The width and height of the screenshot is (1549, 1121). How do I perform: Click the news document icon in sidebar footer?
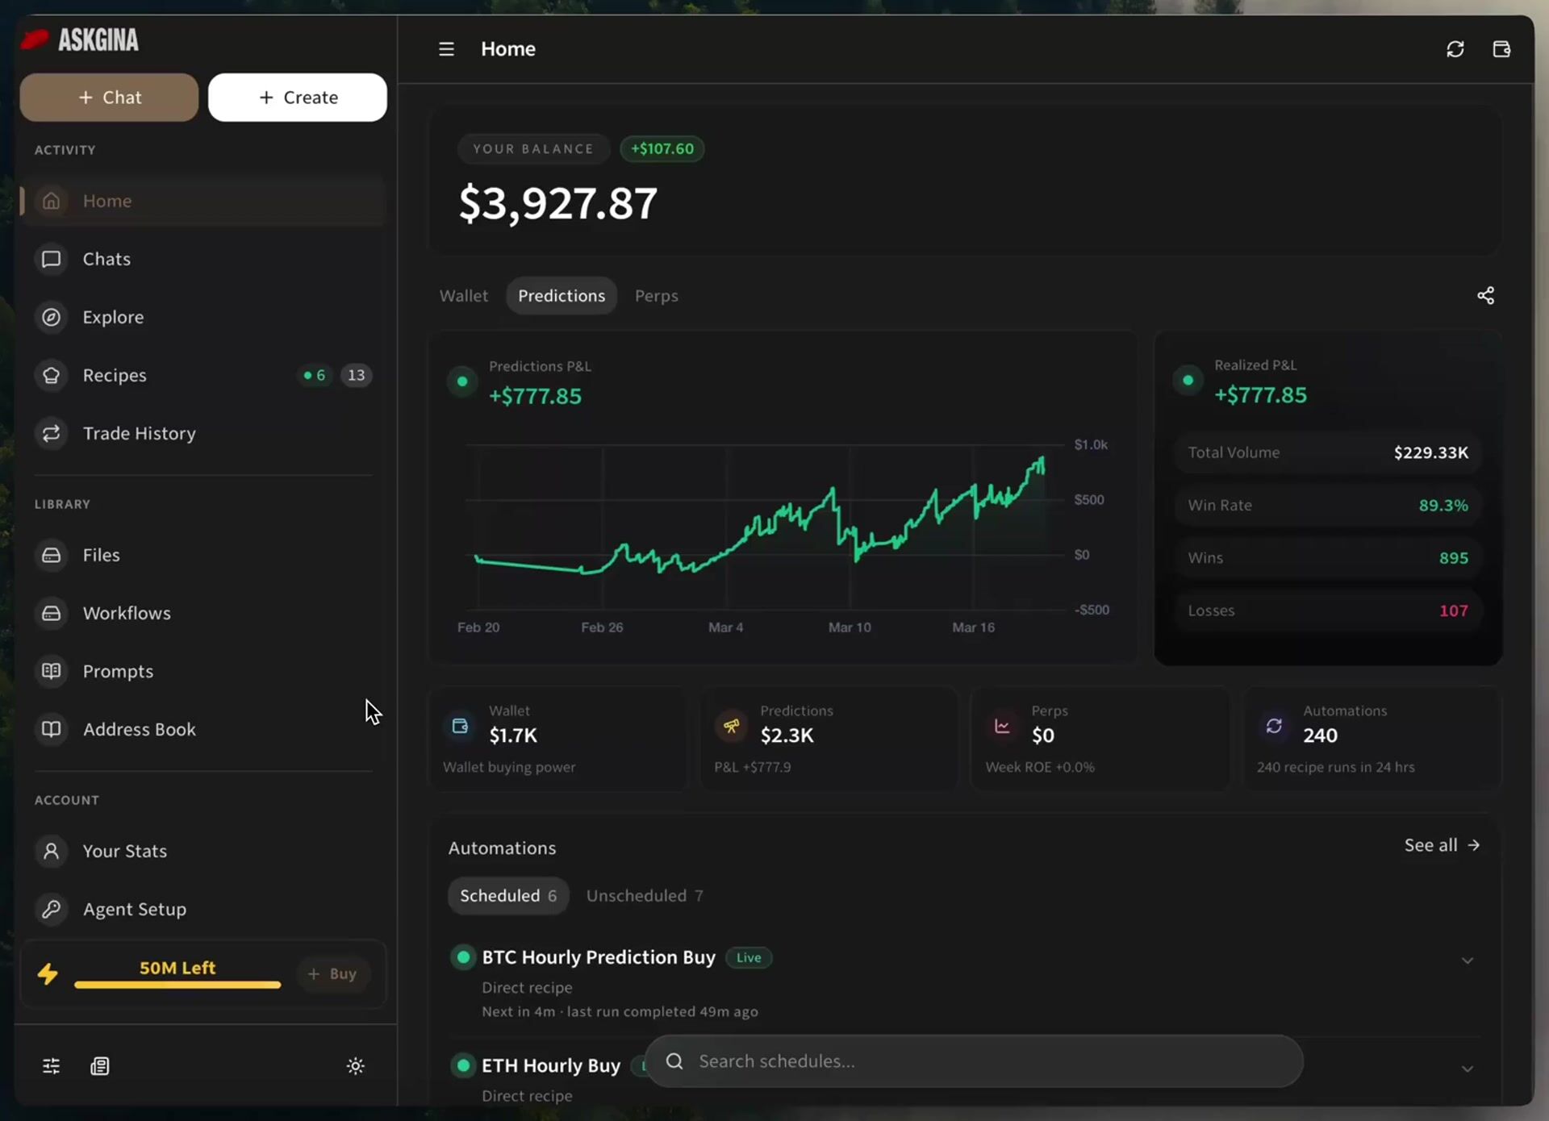[100, 1066]
